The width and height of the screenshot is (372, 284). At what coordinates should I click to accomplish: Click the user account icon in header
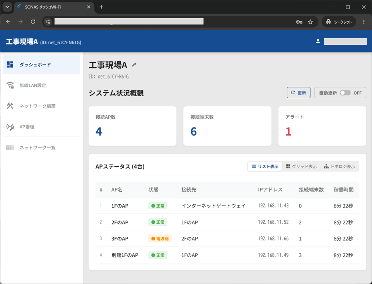tap(318, 41)
